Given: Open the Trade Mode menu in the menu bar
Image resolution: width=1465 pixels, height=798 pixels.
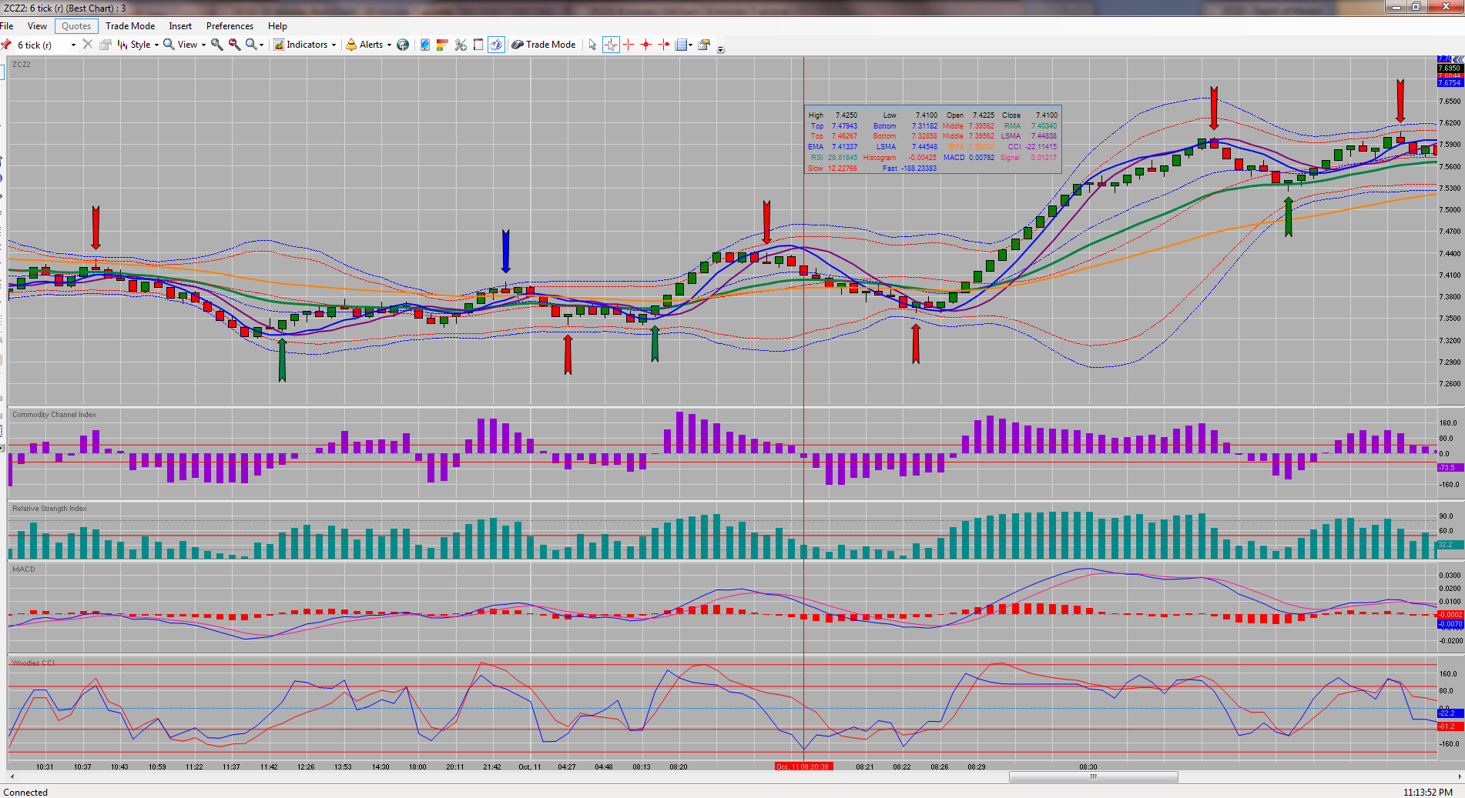Looking at the screenshot, I should click(x=130, y=26).
